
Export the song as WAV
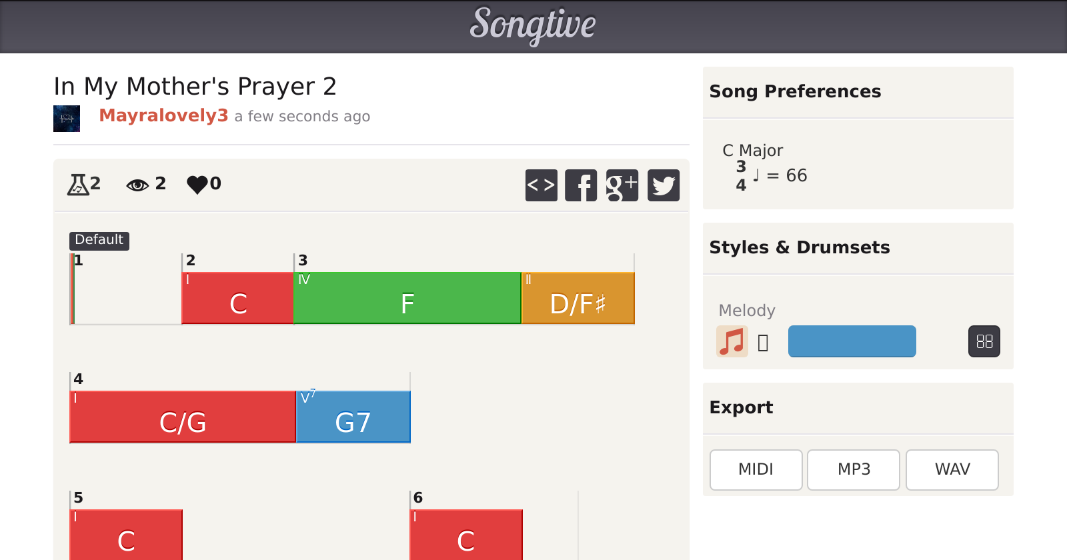pyautogui.click(x=952, y=469)
